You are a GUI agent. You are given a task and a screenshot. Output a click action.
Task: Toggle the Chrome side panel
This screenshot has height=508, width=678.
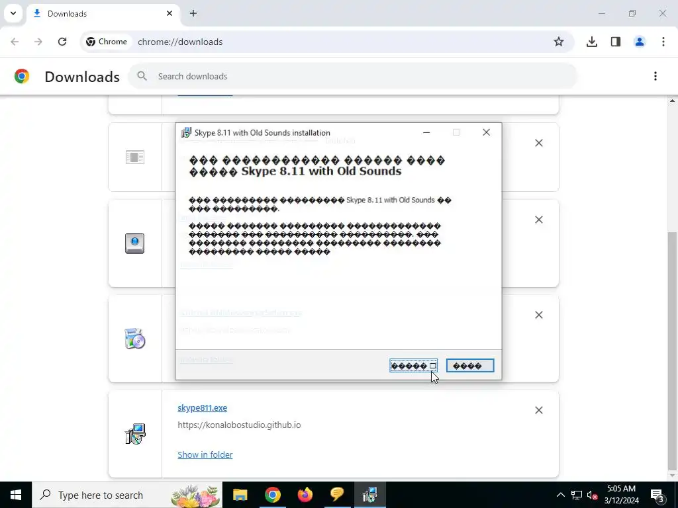pos(616,42)
